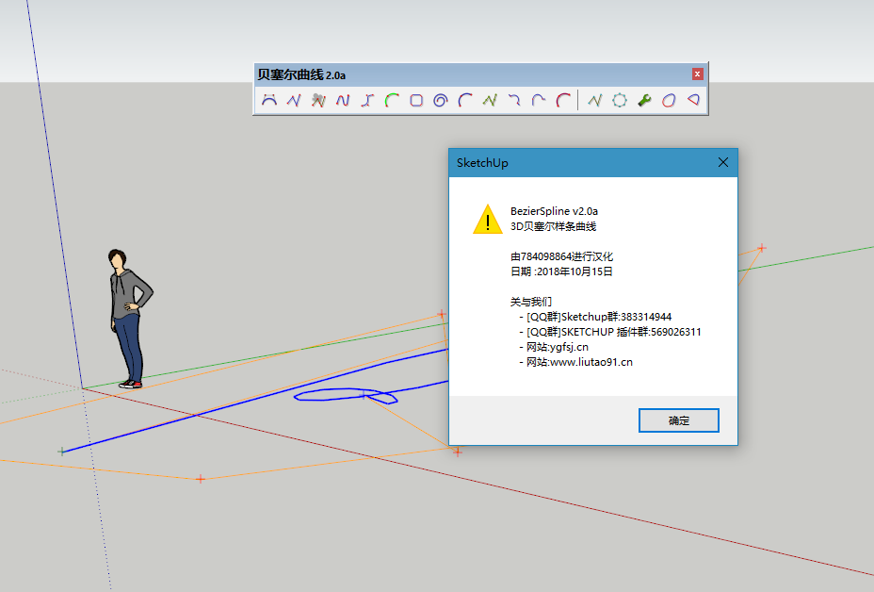The height and width of the screenshot is (592, 874).
Task: Select the S-shaped cubic spline tool icon
Action: (367, 101)
